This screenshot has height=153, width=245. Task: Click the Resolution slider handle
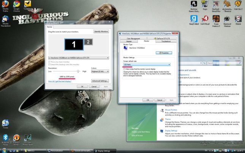click(x=78, y=71)
